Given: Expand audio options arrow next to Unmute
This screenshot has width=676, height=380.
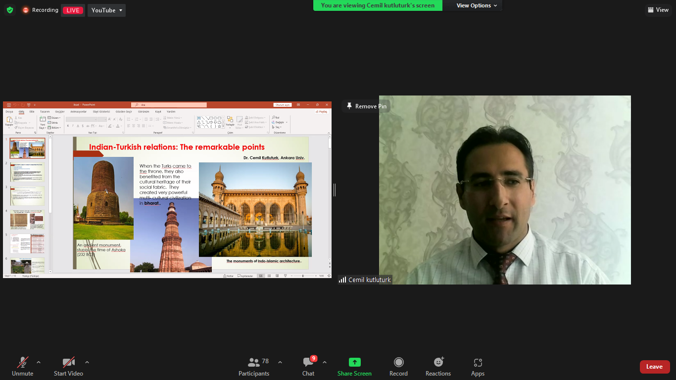Looking at the screenshot, I should point(39,362).
